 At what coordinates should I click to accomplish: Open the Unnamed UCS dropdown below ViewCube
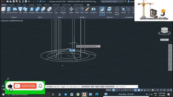pyautogui.click(x=164, y=40)
